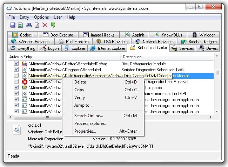
Task: Click the 'Disk Defragmenter Module' description
Action: tap(143, 64)
